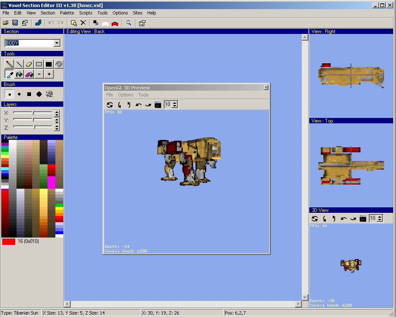Open Options menu in OpenGL 3D Preview

125,95
